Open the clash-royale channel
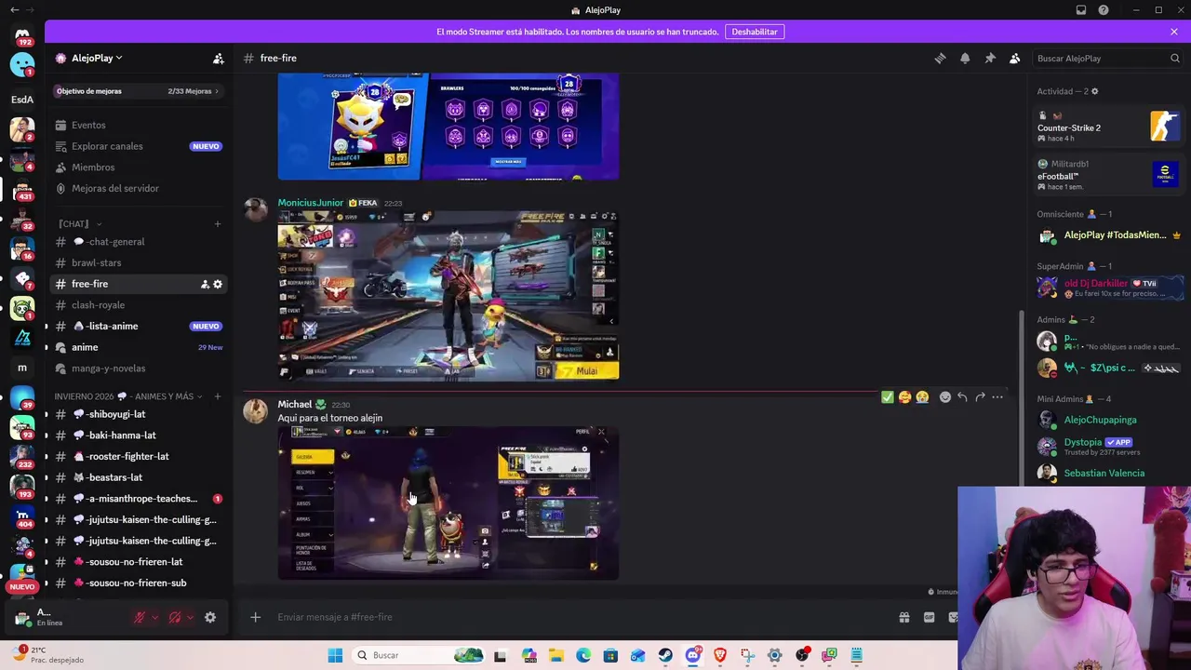Image resolution: width=1191 pixels, height=670 pixels. pos(138,305)
